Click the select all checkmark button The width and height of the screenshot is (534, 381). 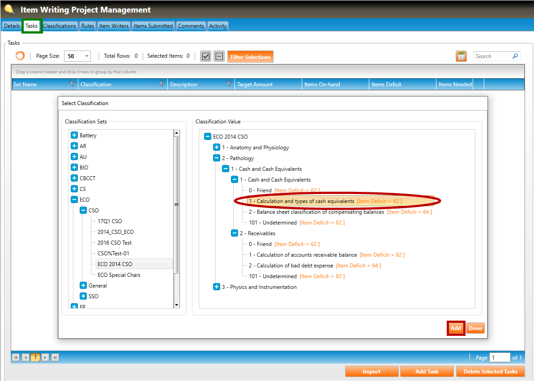click(x=205, y=56)
